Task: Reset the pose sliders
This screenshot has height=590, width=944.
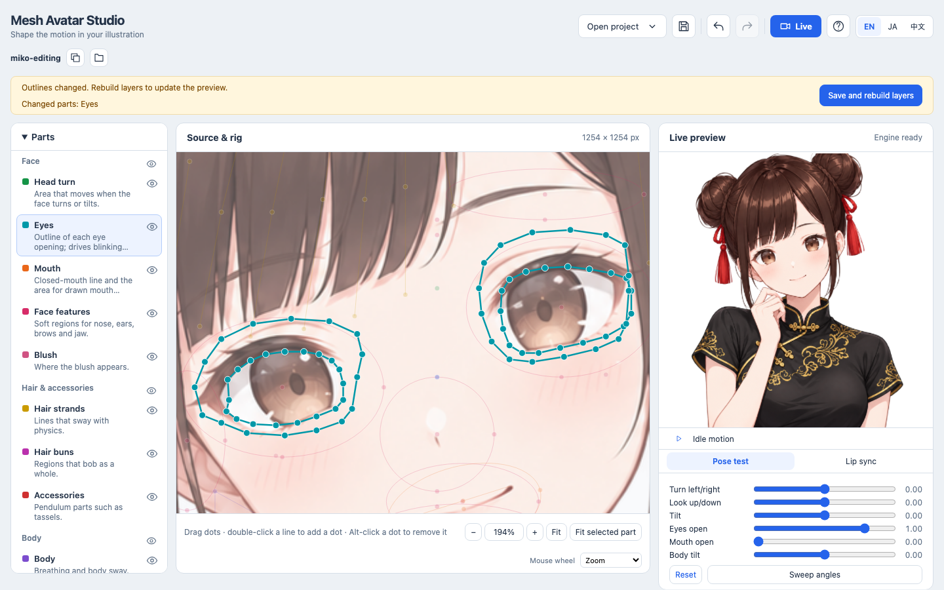Action: 686,575
